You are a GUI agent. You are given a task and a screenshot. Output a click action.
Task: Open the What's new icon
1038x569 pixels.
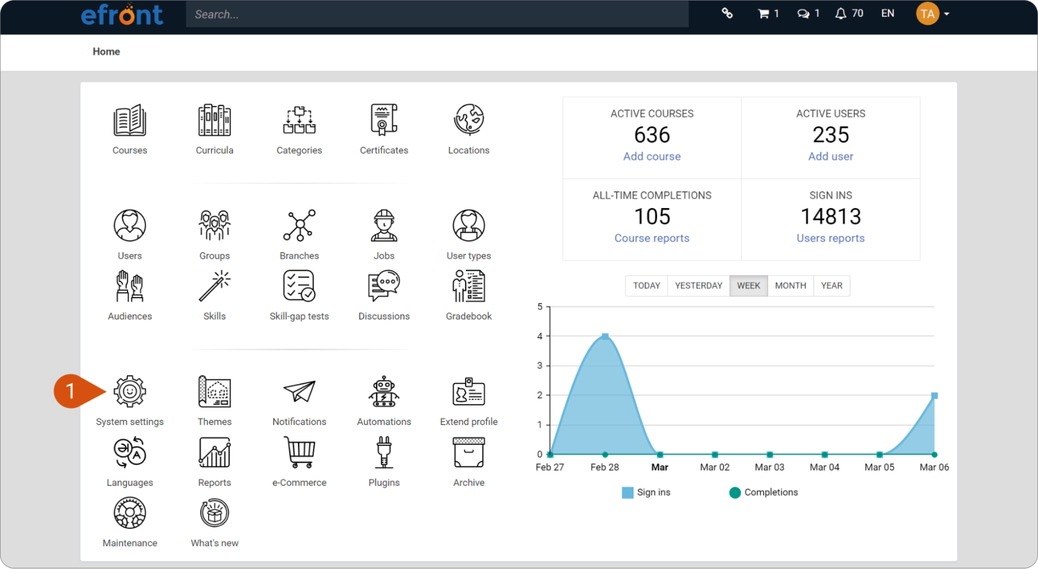214,513
